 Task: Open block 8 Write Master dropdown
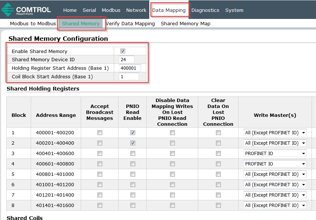[x=275, y=205]
